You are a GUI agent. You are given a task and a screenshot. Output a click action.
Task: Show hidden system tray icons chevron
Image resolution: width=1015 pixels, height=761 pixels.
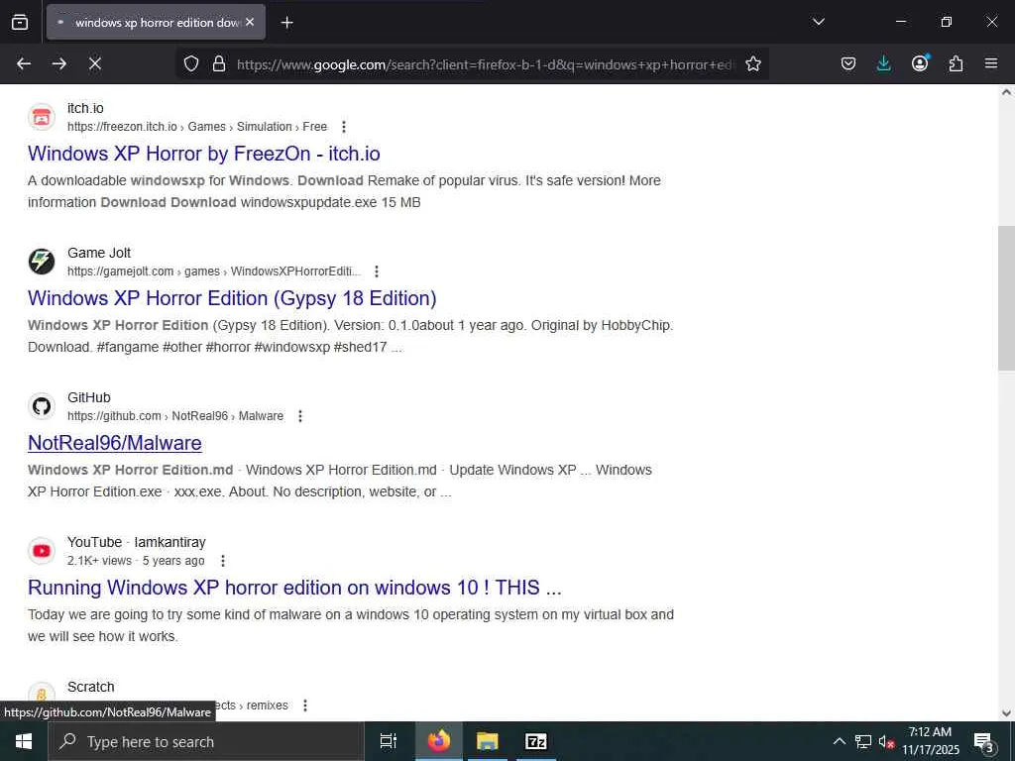[x=839, y=741]
